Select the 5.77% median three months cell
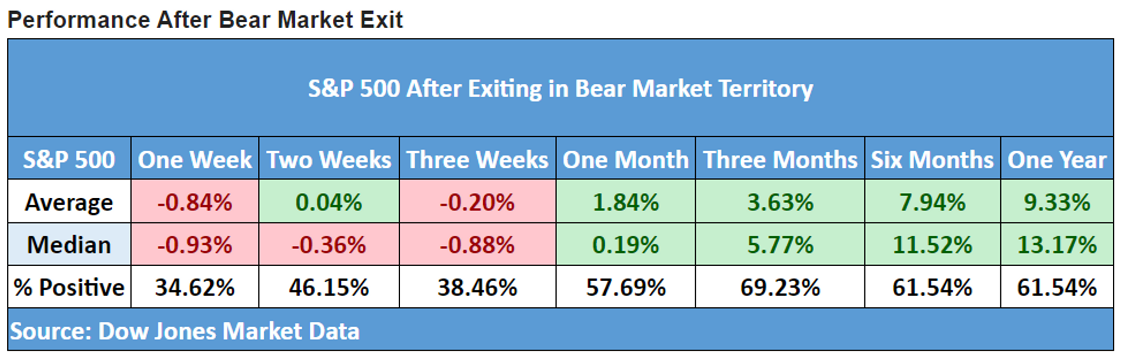The width and height of the screenshot is (1122, 352). [780, 245]
